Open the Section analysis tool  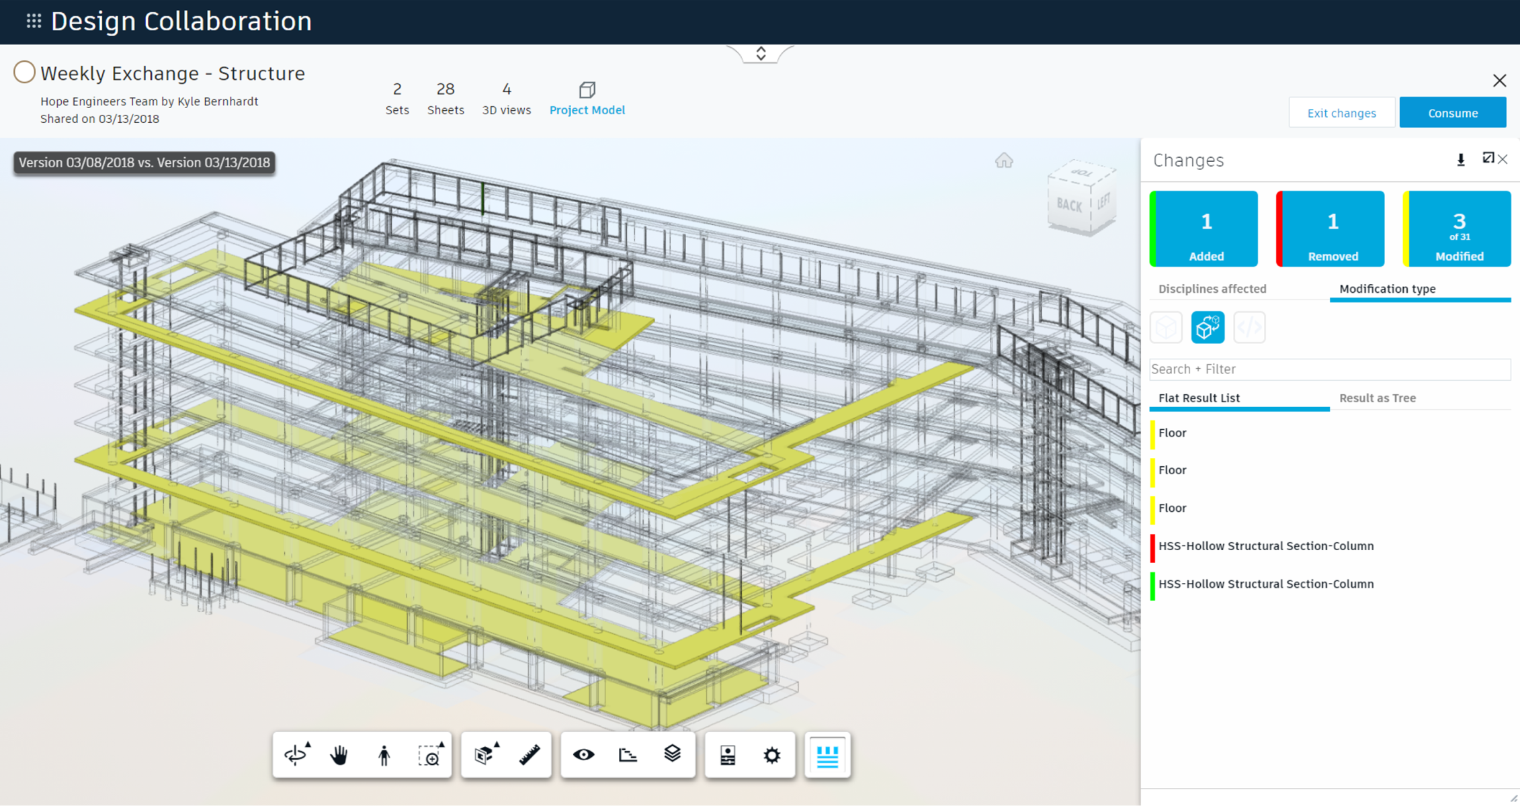(485, 755)
